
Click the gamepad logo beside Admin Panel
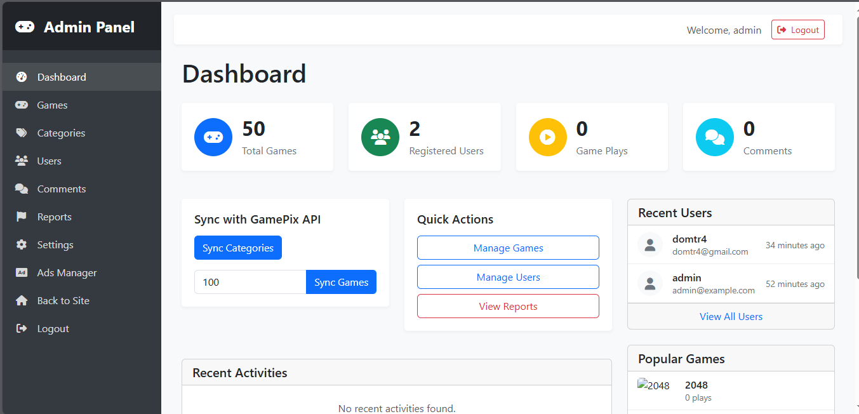(x=25, y=27)
